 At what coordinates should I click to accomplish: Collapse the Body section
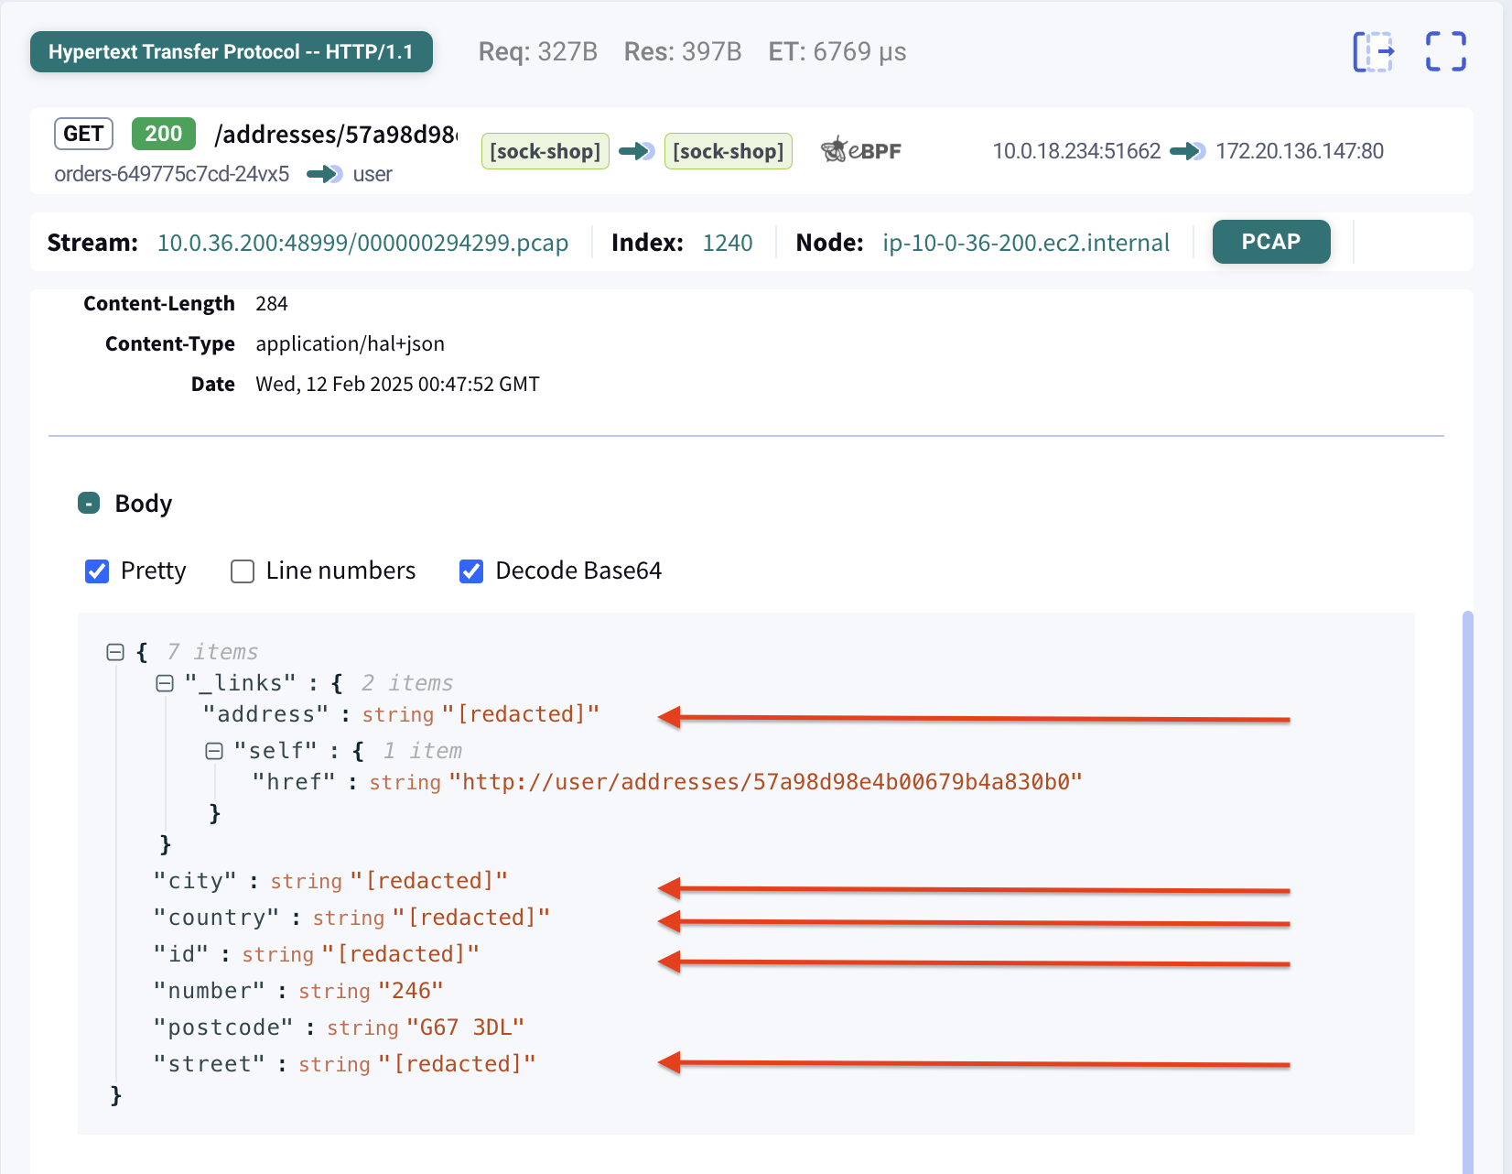[x=89, y=504]
